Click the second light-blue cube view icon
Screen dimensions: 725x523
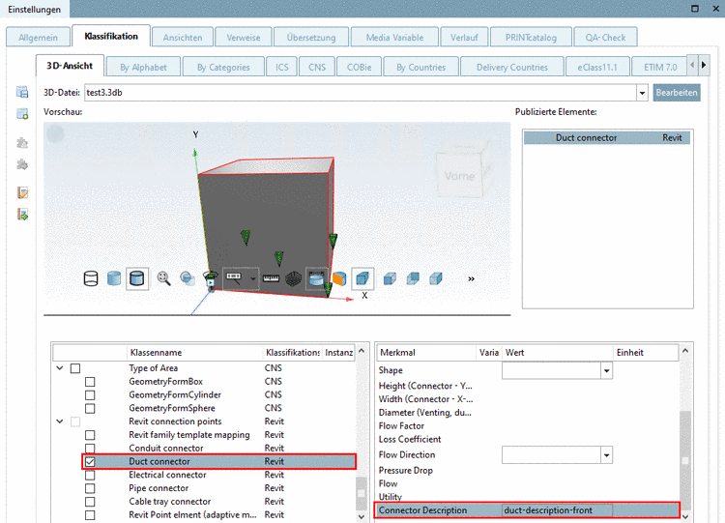tap(413, 278)
